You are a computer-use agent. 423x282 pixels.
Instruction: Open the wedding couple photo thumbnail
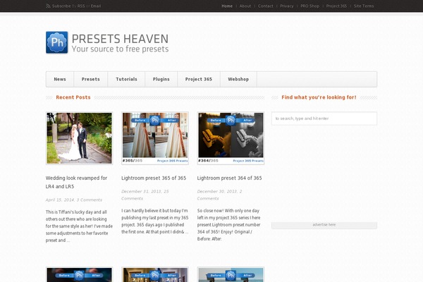click(x=79, y=138)
